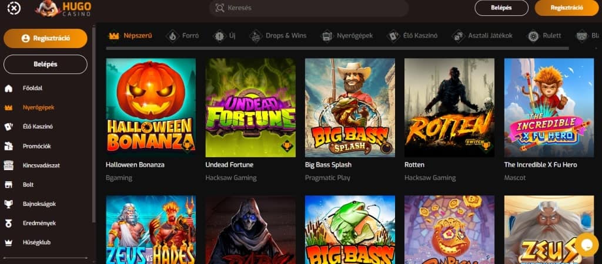Click the Forró flame icon in the category bar
Image resolution: width=602 pixels, height=264 pixels.
172,36
